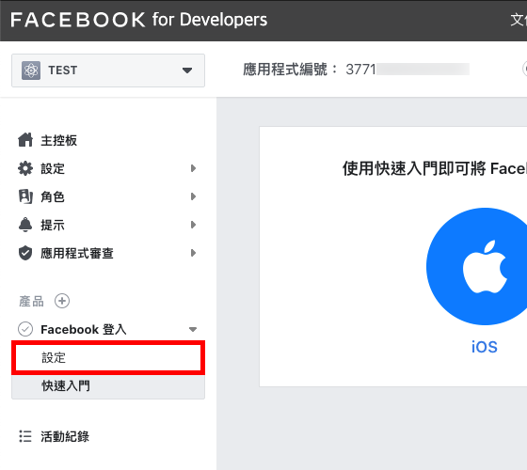The width and height of the screenshot is (527, 470).
Task: Click the home icon beside 主控板
Action: pos(25,140)
